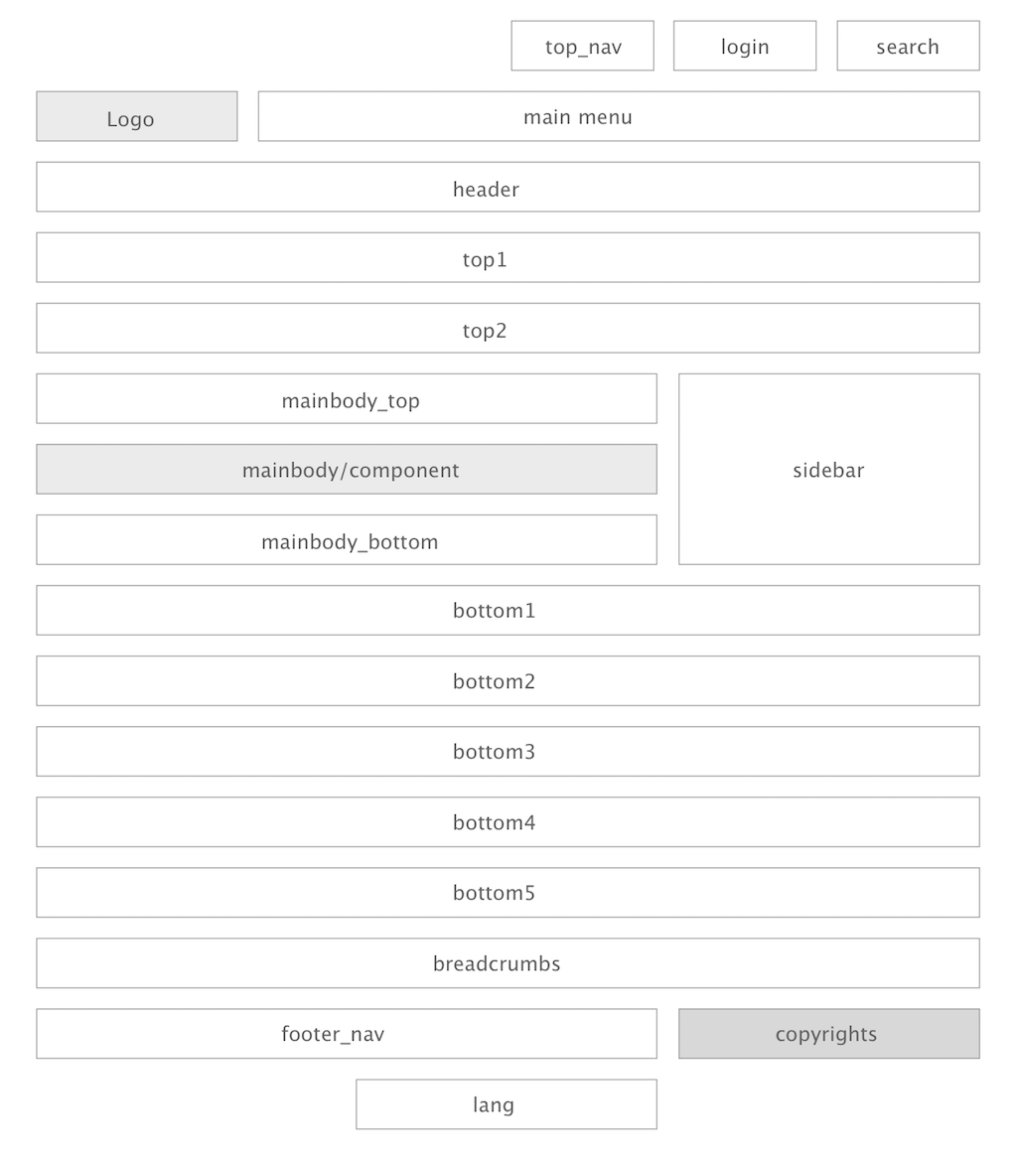Click the bottom1 module position
The height and width of the screenshot is (1165, 1017).
[x=508, y=610]
